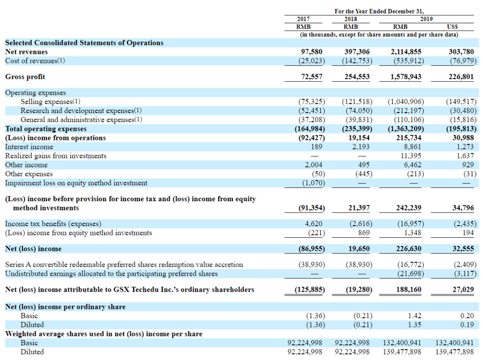Click the Net revenues row label

click(26, 52)
